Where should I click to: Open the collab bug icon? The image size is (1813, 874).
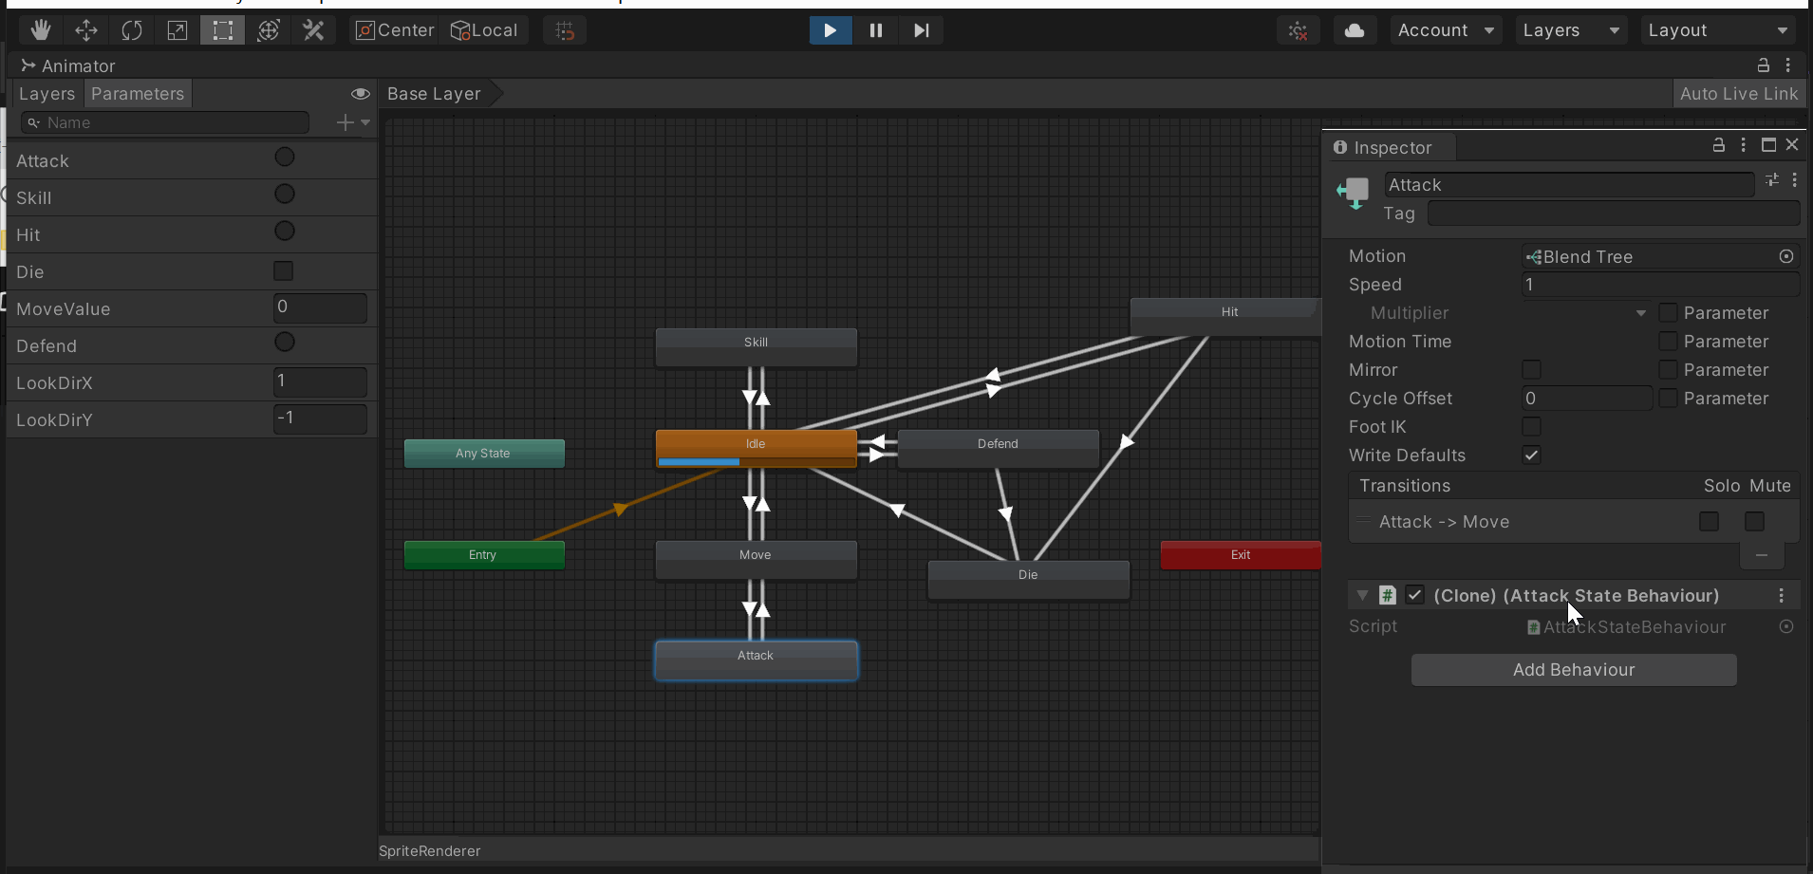(x=1299, y=30)
